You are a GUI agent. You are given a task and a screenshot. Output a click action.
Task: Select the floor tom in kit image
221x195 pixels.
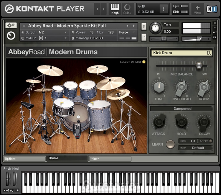pos(99,115)
